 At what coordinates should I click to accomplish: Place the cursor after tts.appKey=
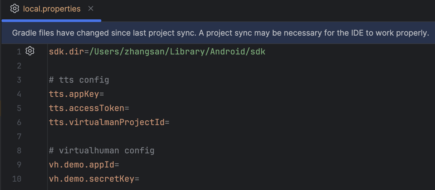coord(104,94)
